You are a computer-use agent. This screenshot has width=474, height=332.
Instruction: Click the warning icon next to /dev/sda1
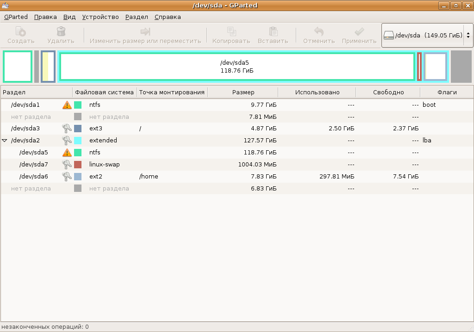67,105
